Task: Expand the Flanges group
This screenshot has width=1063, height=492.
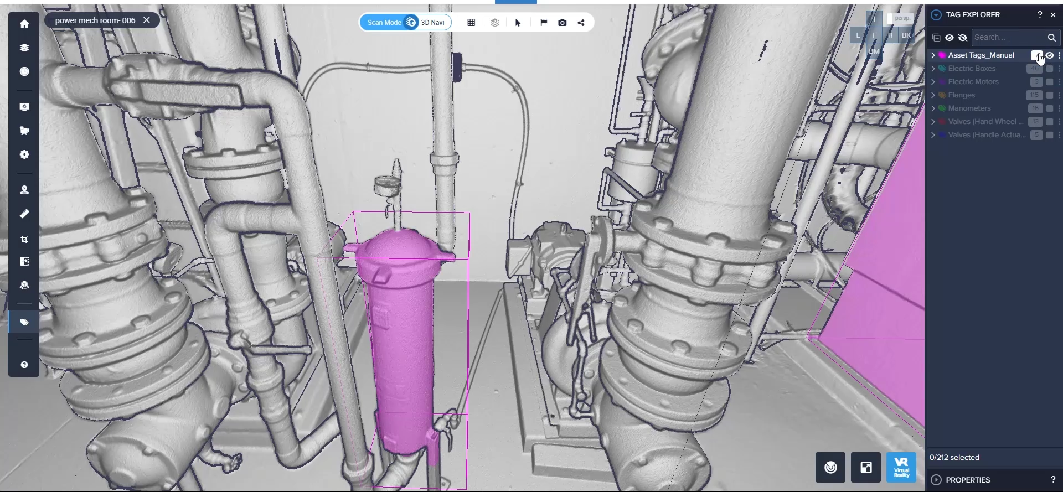Action: pyautogui.click(x=933, y=95)
